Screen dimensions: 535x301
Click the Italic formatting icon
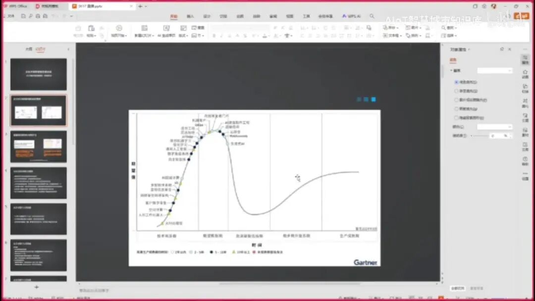click(222, 36)
